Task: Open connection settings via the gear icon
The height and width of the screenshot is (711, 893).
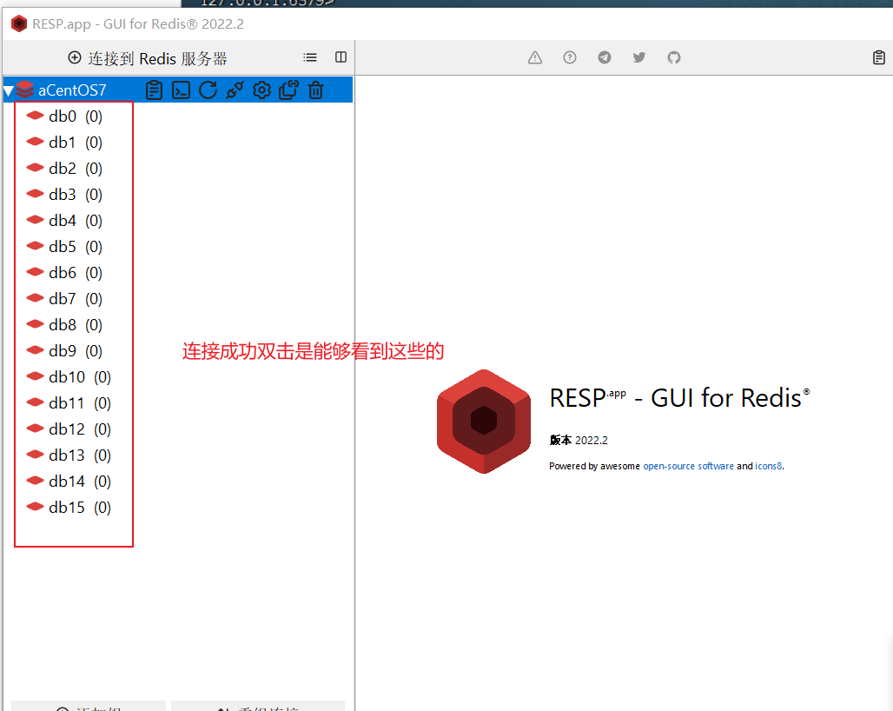Action: pos(261,90)
